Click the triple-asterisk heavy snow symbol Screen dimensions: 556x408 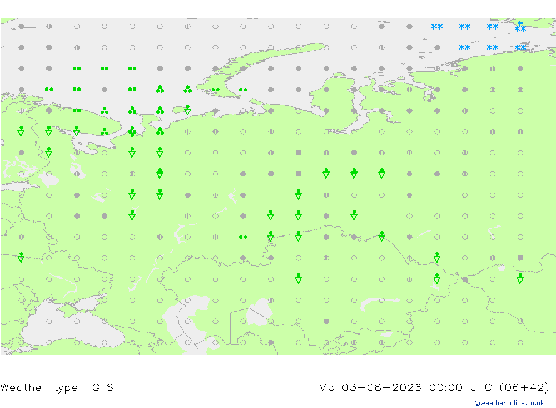tap(520, 26)
